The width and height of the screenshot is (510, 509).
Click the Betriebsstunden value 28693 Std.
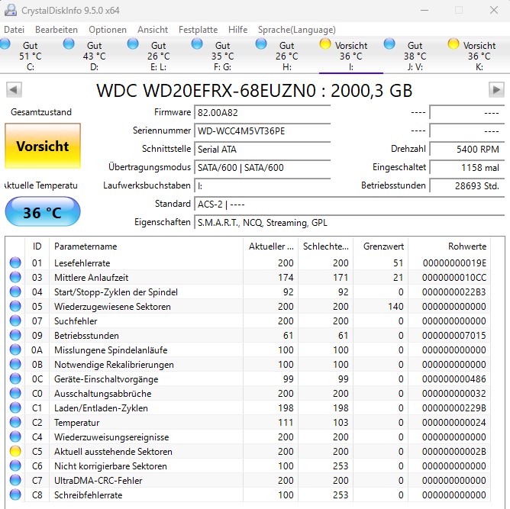466,185
